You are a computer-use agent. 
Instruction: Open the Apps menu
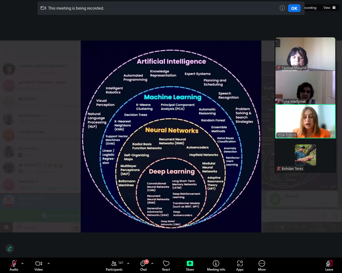point(240,265)
